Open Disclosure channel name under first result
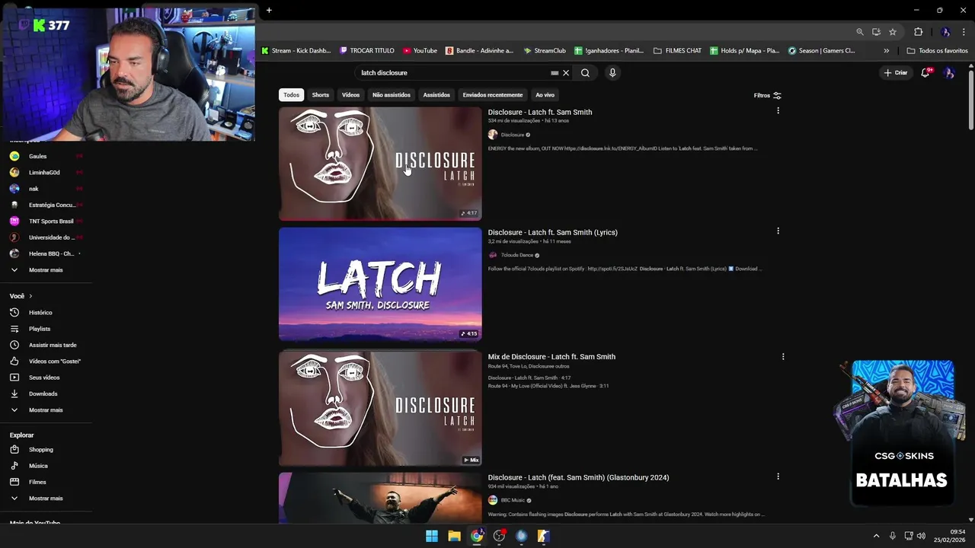This screenshot has width=975, height=548. [512, 135]
